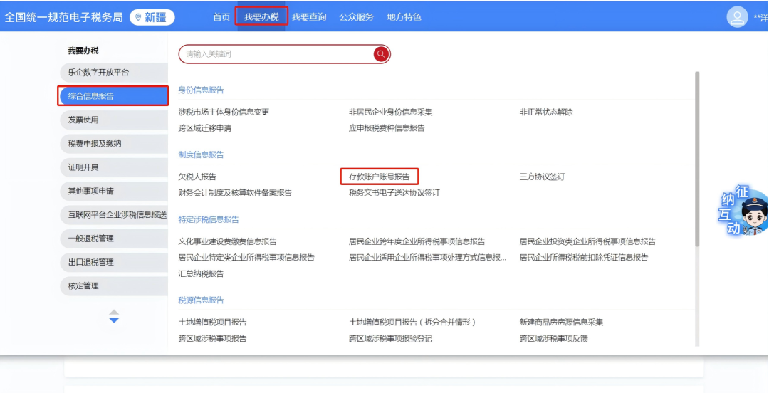Select 出口退税管理 in sidebar

[114, 262]
